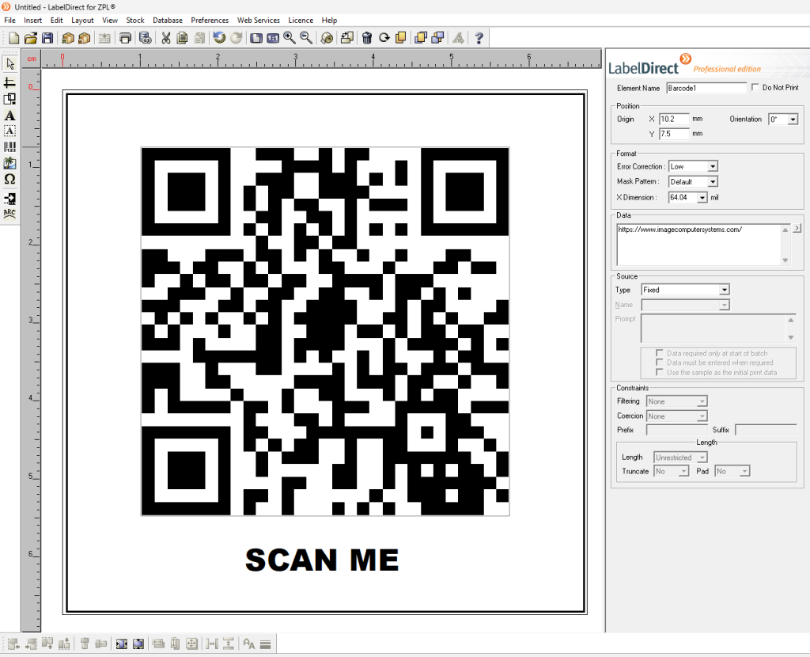This screenshot has width=810, height=657.
Task: Click center horizontally on label icon
Action: tap(121, 644)
